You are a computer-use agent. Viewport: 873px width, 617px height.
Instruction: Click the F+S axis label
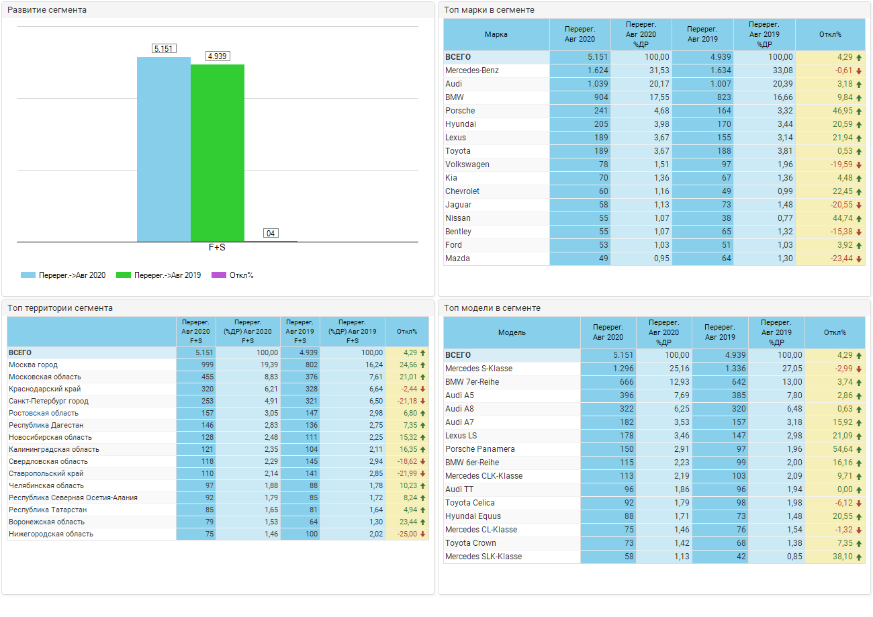[217, 248]
